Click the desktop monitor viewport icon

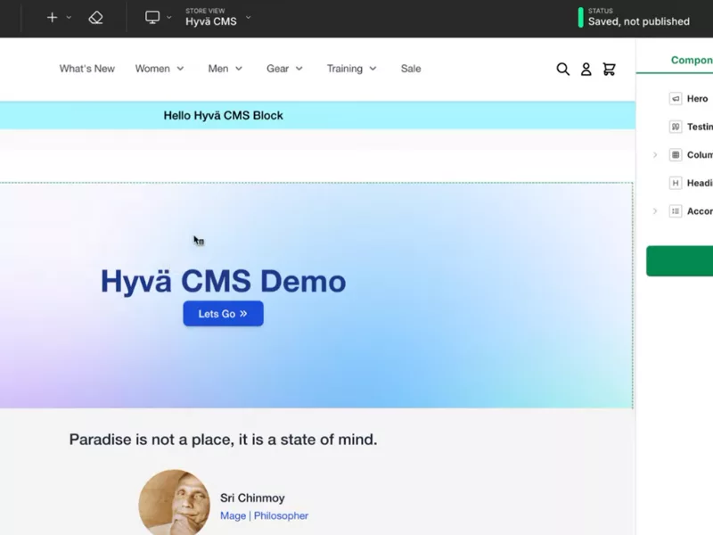tap(152, 17)
